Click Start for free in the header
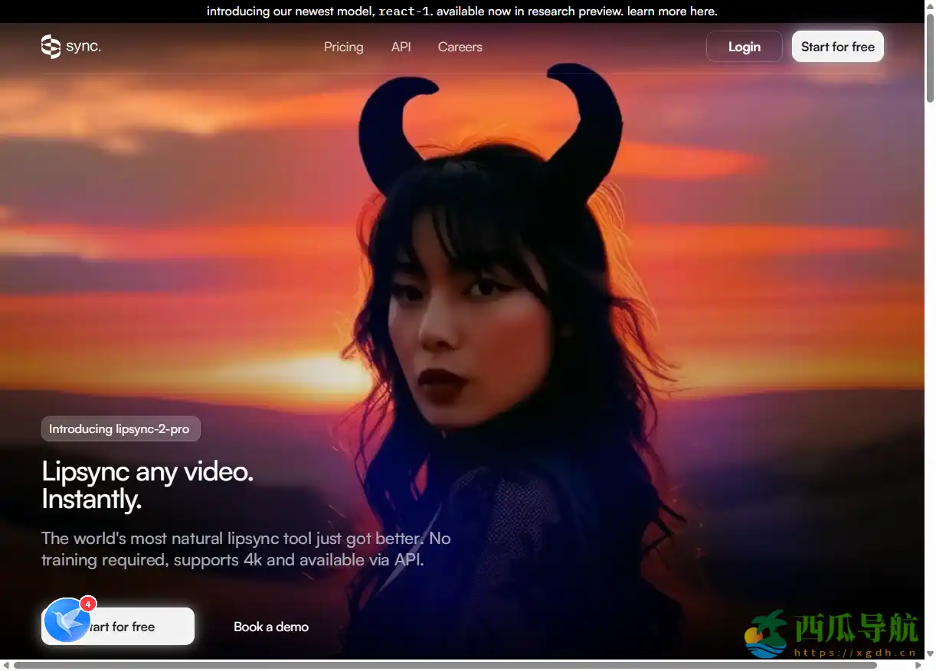The width and height of the screenshot is (936, 671). [837, 47]
